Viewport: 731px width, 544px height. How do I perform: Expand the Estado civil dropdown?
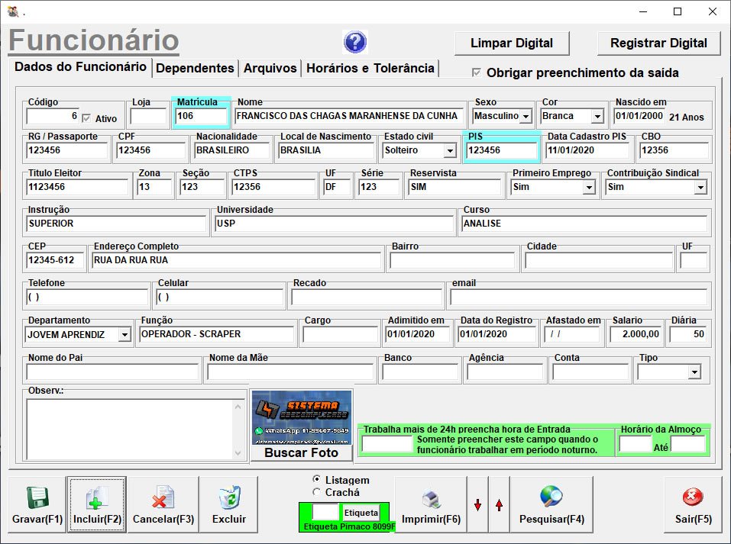pos(450,150)
